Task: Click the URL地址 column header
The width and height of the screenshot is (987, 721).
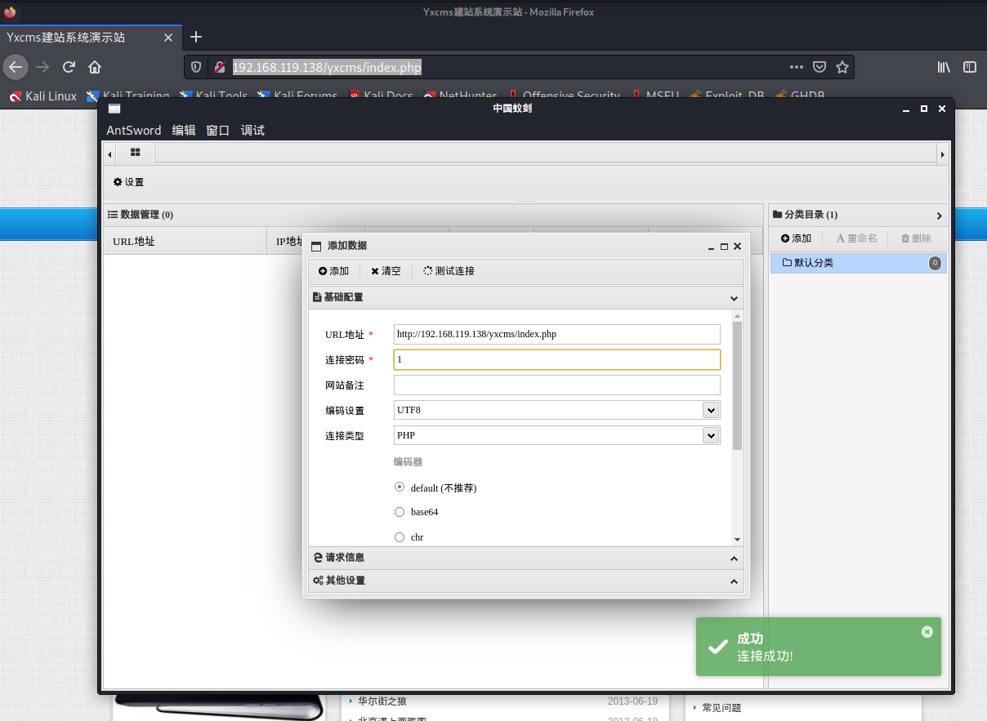Action: coord(185,241)
